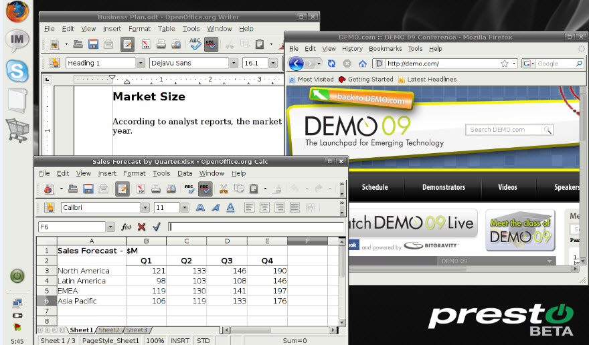Open the Name Box dropdown for F6
Viewport: 589px width, 345px height.
coord(110,227)
